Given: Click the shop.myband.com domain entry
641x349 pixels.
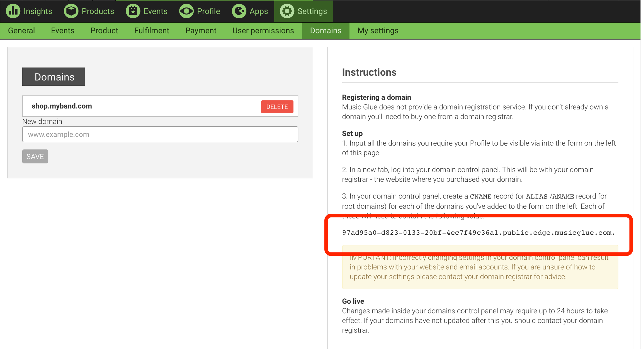Looking at the screenshot, I should pos(62,106).
